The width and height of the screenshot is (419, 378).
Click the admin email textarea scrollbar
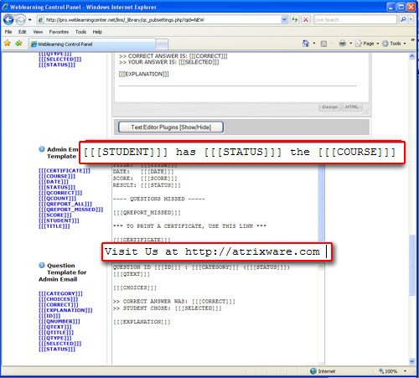coord(321,203)
